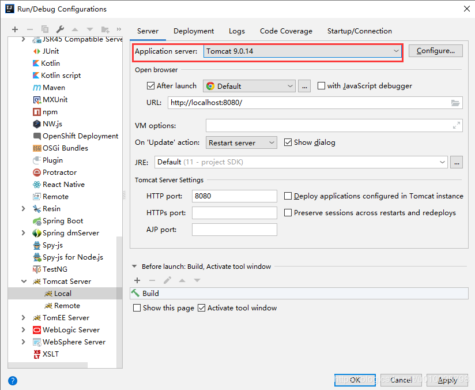
Task: Click the HTTP port input field
Action: pyautogui.click(x=235, y=196)
